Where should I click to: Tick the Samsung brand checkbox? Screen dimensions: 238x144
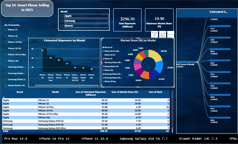62,21
